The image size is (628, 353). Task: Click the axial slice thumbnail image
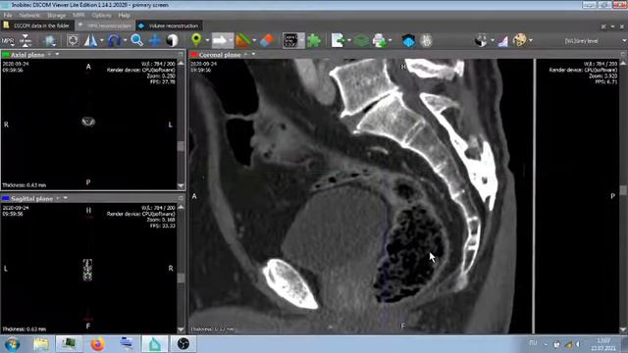pyautogui.click(x=88, y=122)
